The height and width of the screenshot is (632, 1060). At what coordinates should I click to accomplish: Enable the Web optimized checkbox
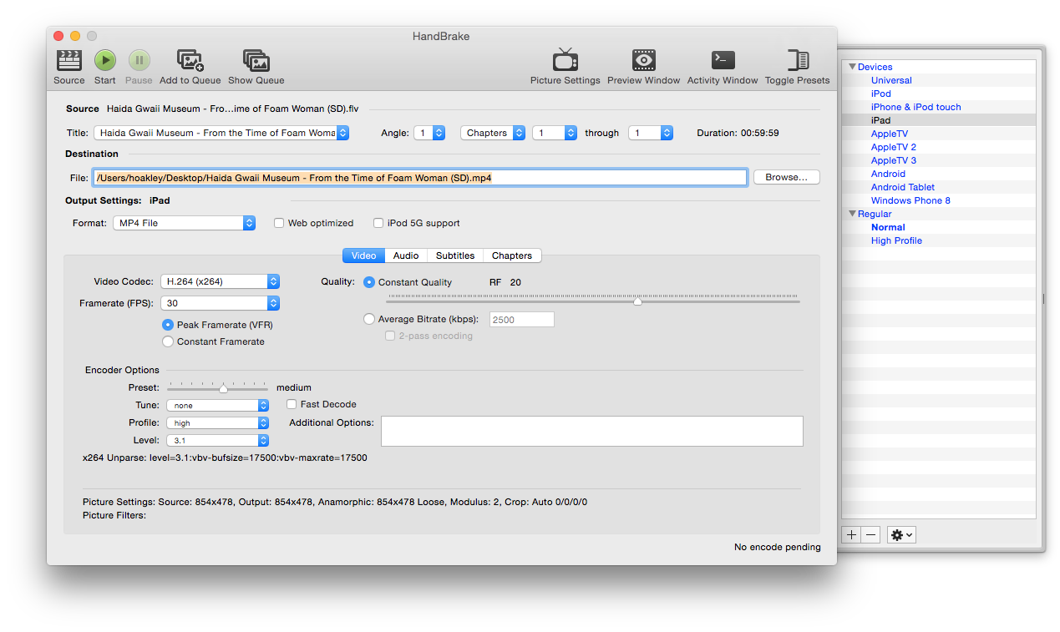pyautogui.click(x=279, y=223)
